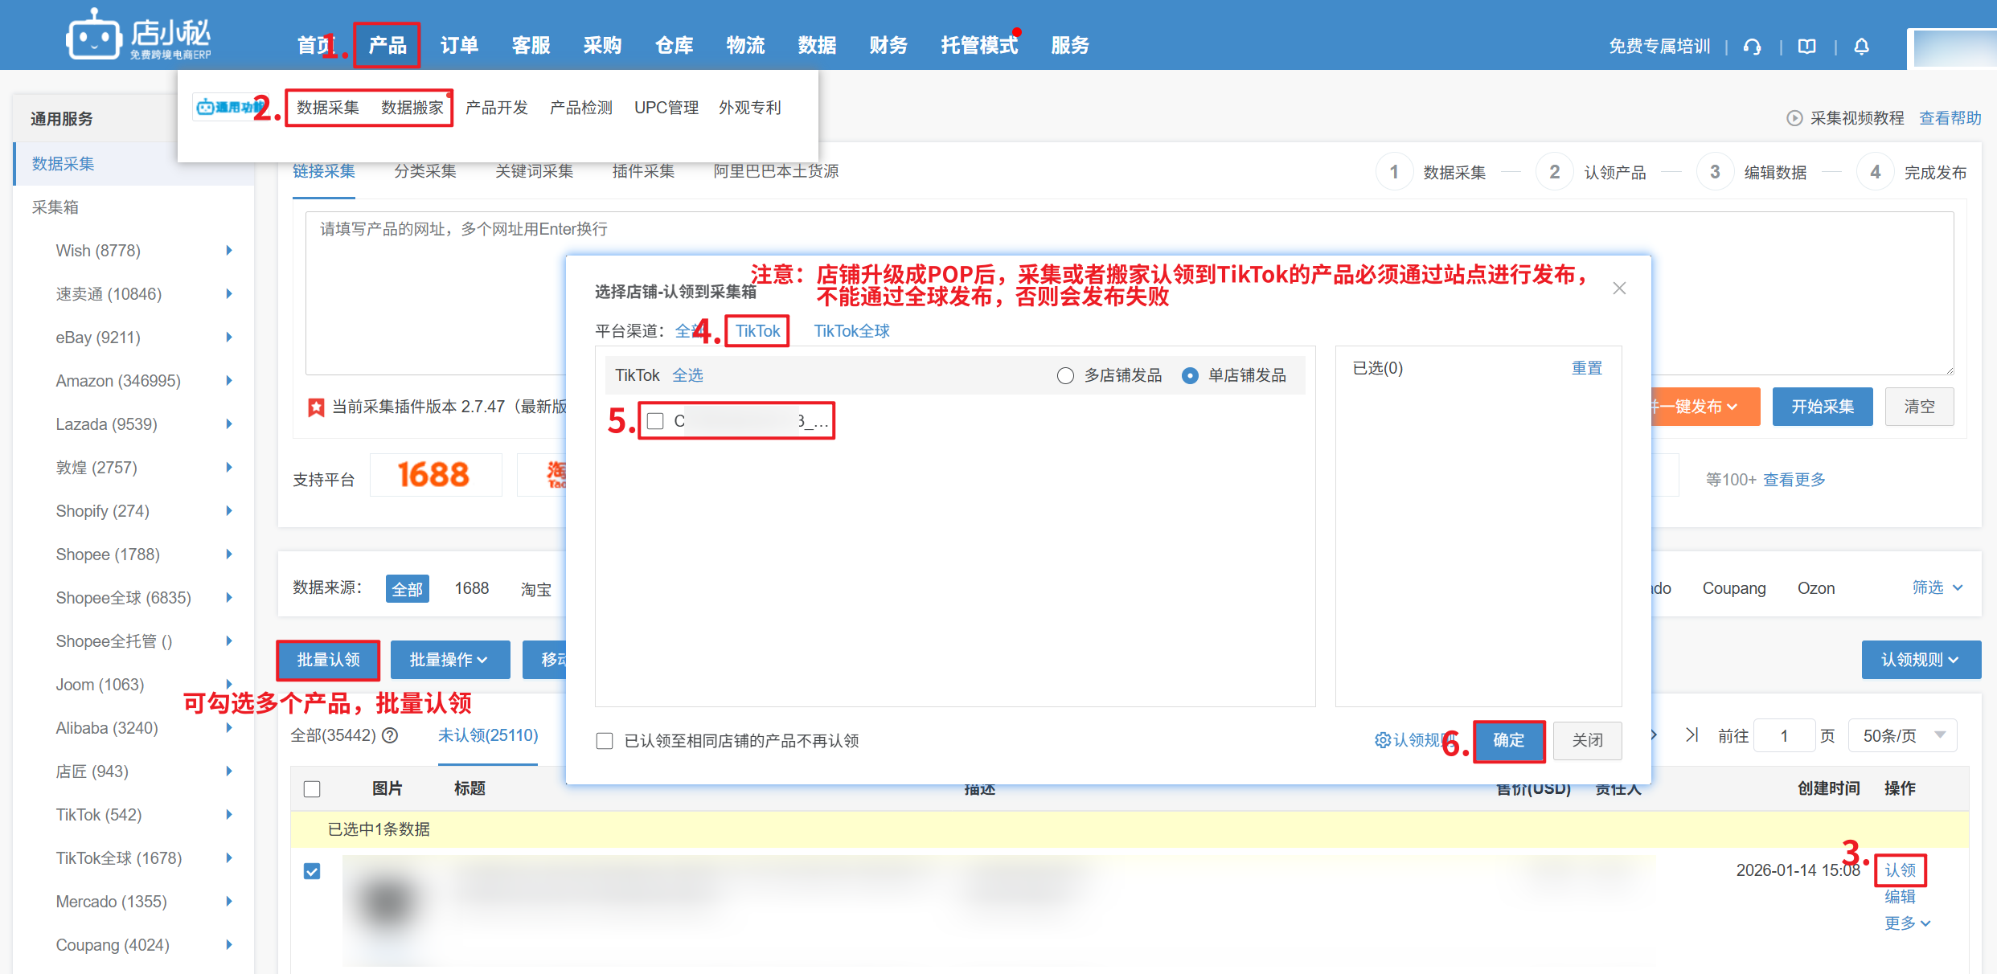Switch to the 关键词采集 tab
The image size is (1997, 974).
(534, 171)
